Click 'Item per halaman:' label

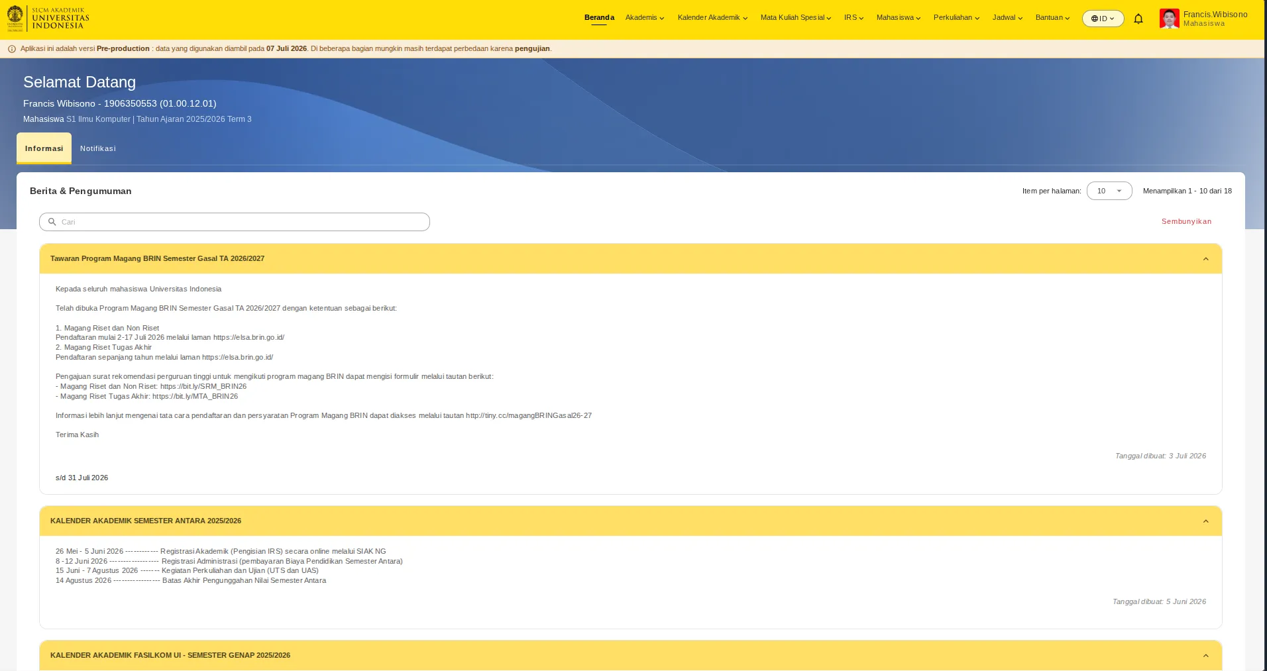click(x=1052, y=191)
